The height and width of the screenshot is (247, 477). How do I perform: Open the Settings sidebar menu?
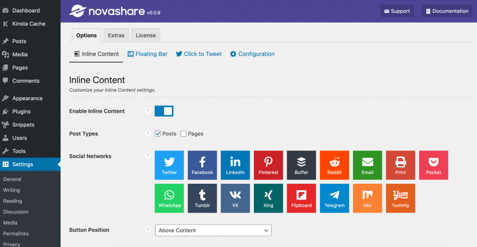point(30,164)
